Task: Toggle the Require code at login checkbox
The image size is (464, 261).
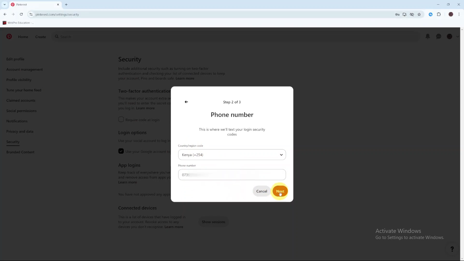Action: coord(121,119)
